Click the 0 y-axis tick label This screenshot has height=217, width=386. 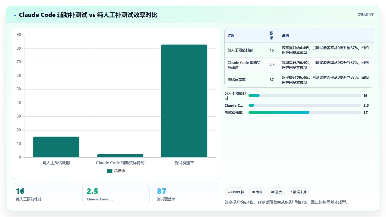pyautogui.click(x=20, y=157)
